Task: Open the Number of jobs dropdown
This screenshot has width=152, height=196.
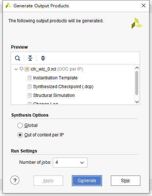Action: (x=70, y=162)
